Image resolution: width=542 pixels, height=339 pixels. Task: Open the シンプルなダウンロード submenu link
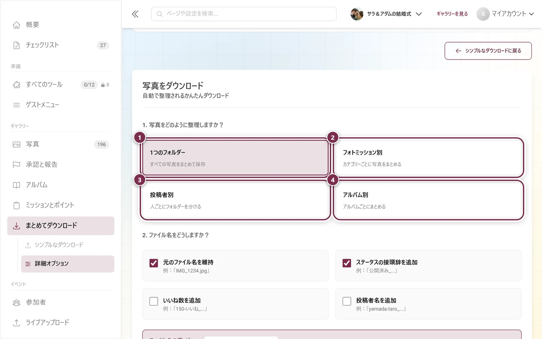pos(68,245)
